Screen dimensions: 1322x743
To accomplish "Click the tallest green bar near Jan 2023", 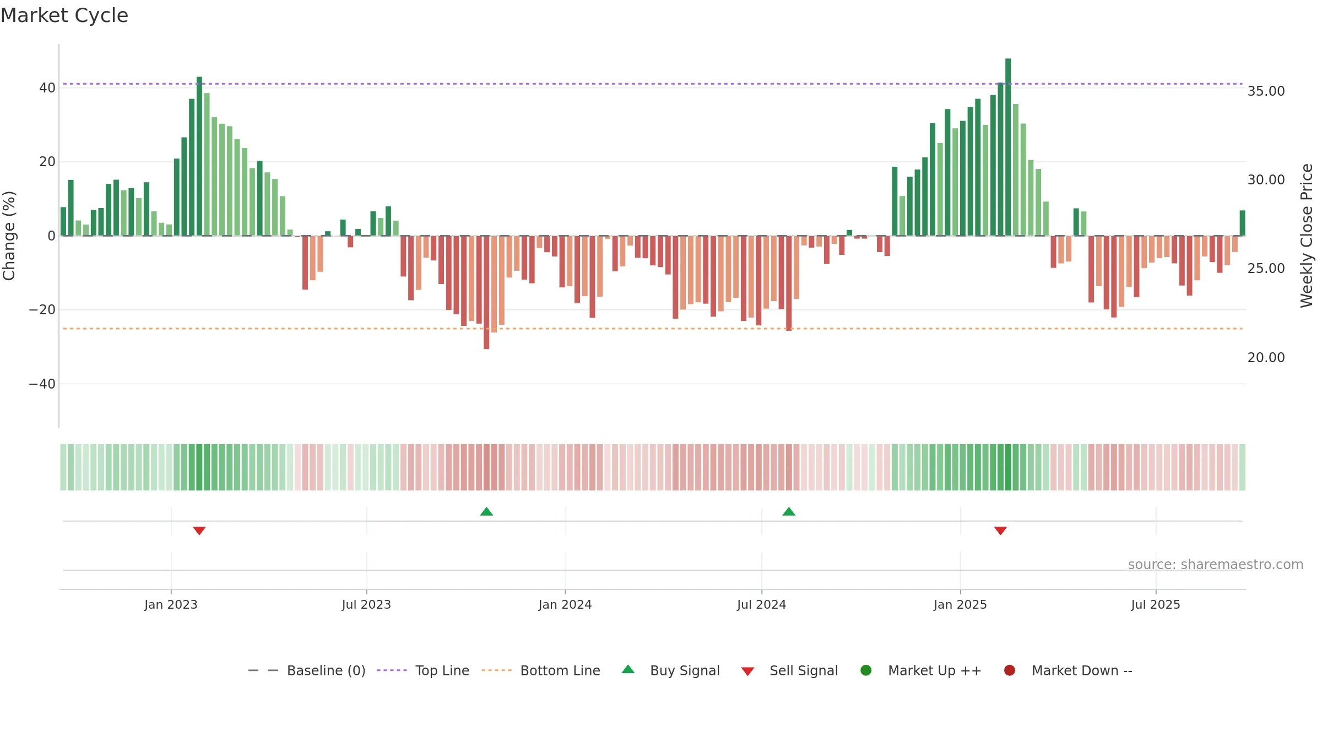I will [x=199, y=156].
